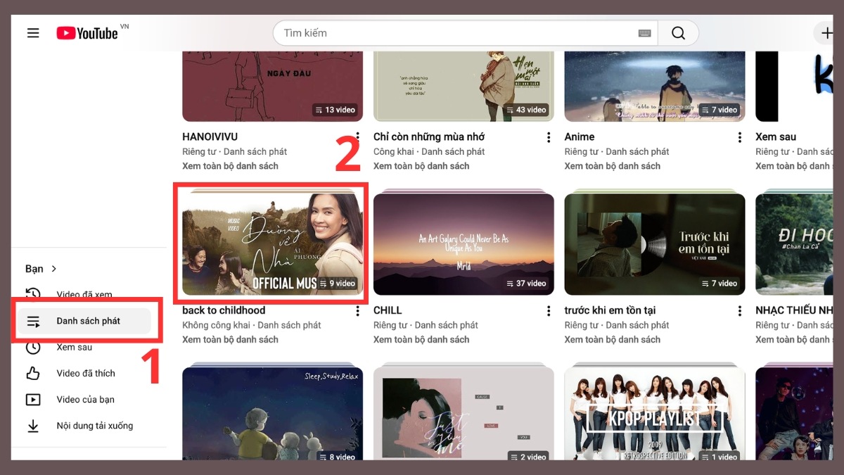Open the Sleep Study Relax playlist thumbnail
This screenshot has width=844, height=475.
coord(273,413)
